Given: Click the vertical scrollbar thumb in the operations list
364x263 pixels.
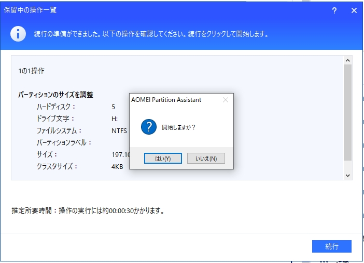Looking at the screenshot, I should pos(347,113).
